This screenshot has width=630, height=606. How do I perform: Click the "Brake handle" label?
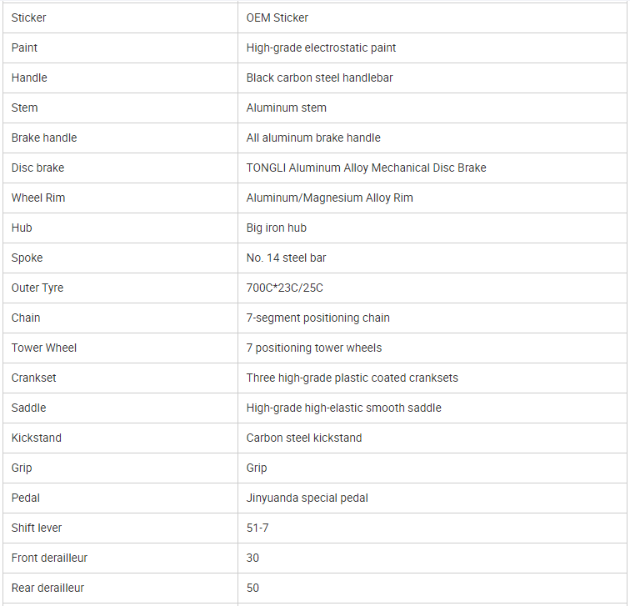tap(44, 138)
